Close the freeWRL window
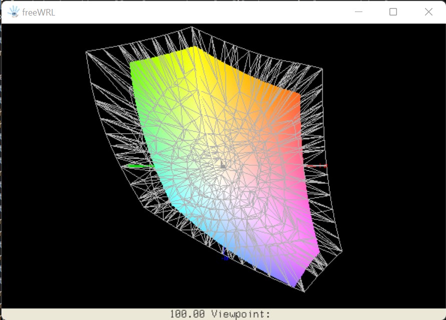 tap(428, 12)
